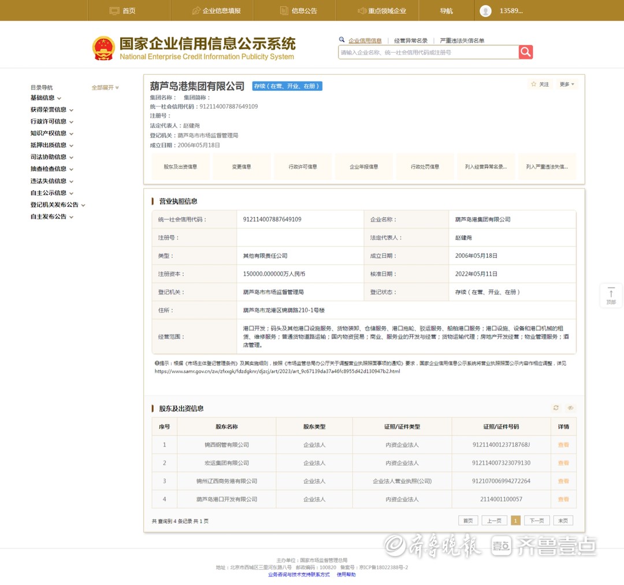The height and width of the screenshot is (585, 624).
Task: Expand 基础信息 in sidebar
Action: click(x=46, y=98)
